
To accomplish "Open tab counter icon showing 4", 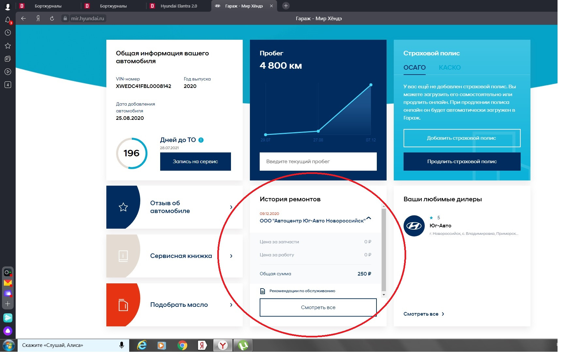I will (8, 85).
